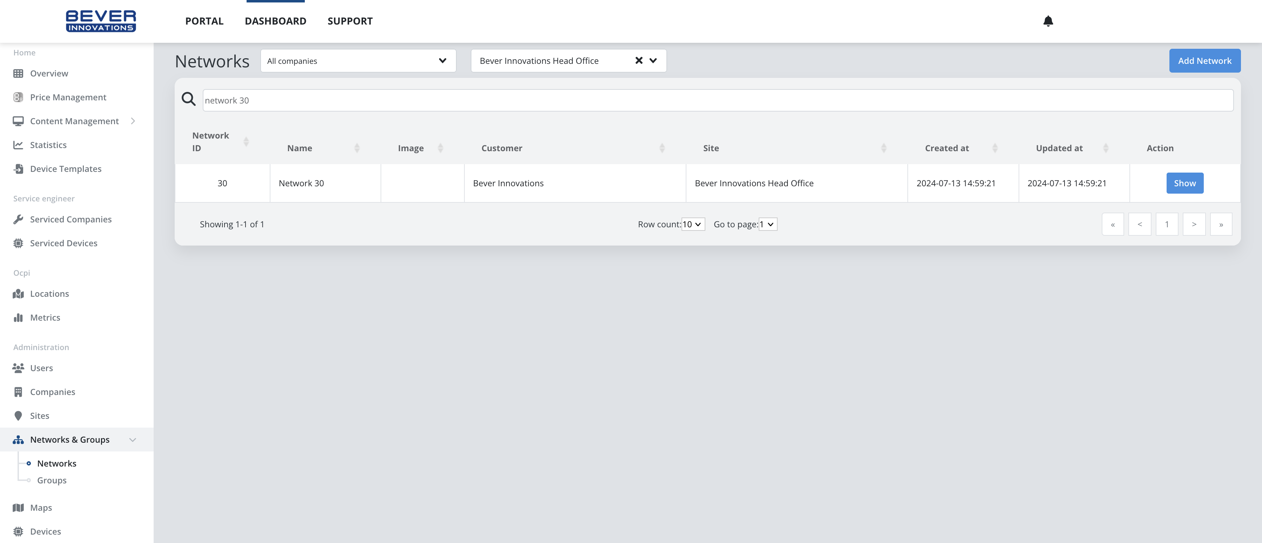This screenshot has width=1262, height=543.
Task: Sort table by Customer column arrows
Action: 662,148
